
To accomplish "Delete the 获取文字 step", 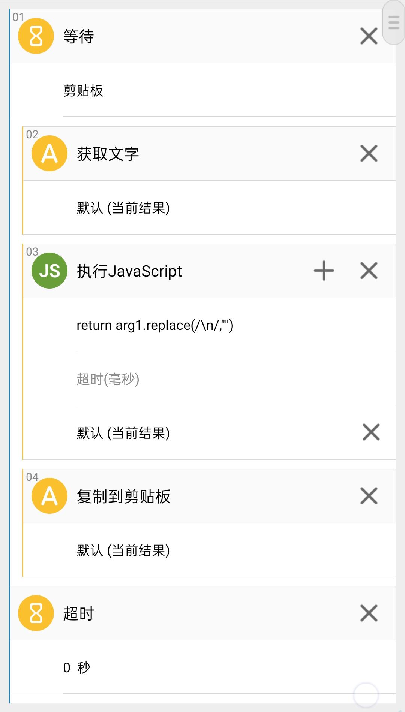I will pyautogui.click(x=369, y=154).
